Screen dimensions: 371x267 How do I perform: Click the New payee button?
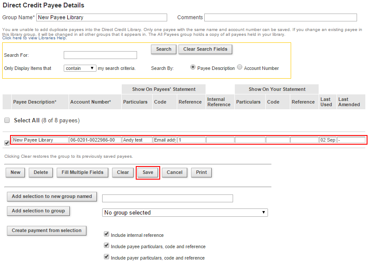pos(15,172)
